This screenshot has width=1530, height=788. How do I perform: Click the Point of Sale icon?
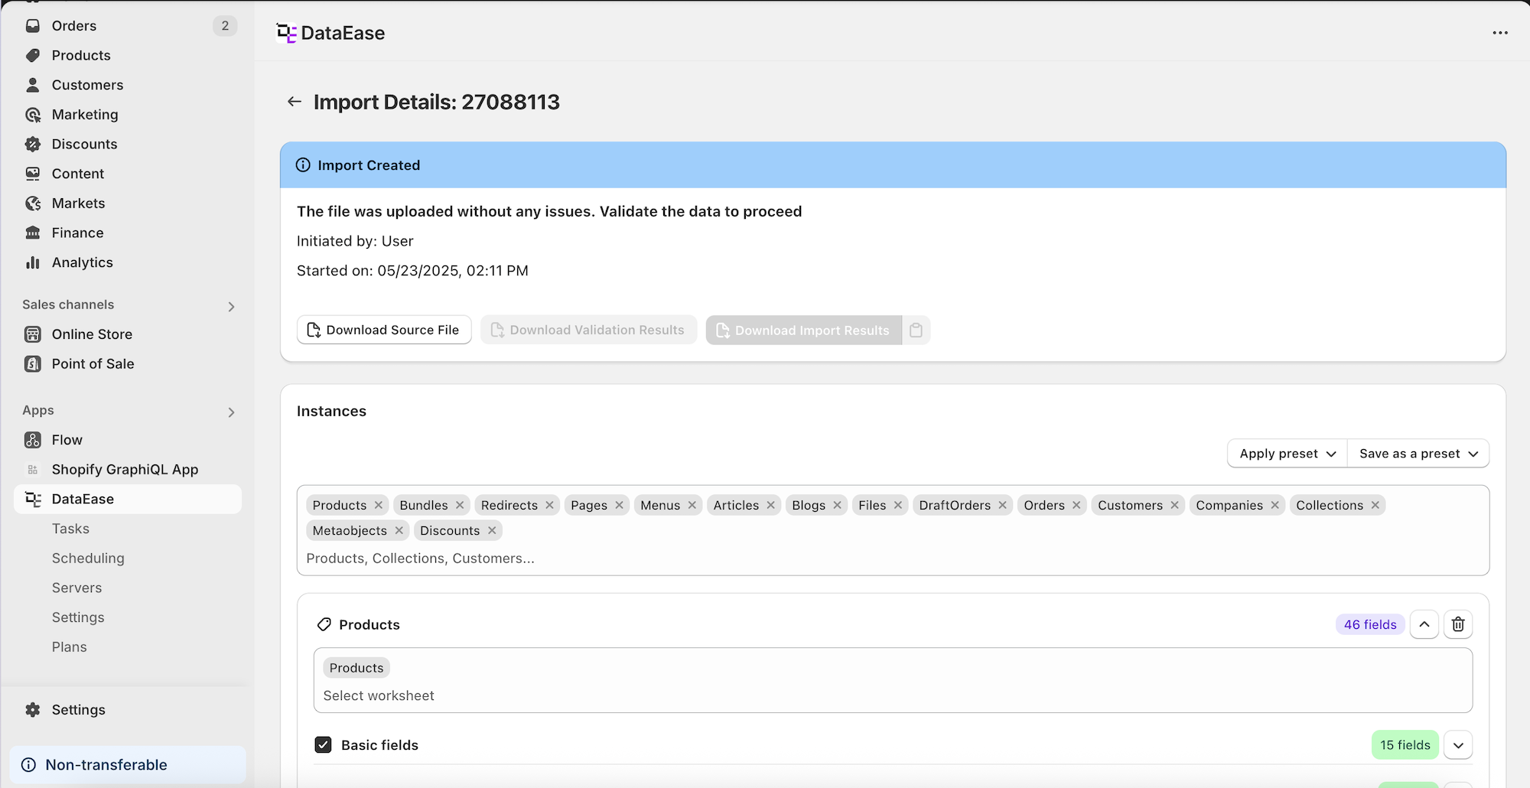pos(33,364)
